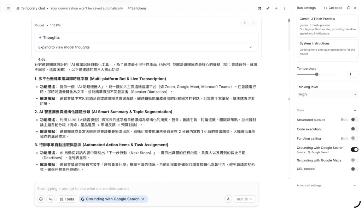Enable the URL context toggle

point(354,169)
